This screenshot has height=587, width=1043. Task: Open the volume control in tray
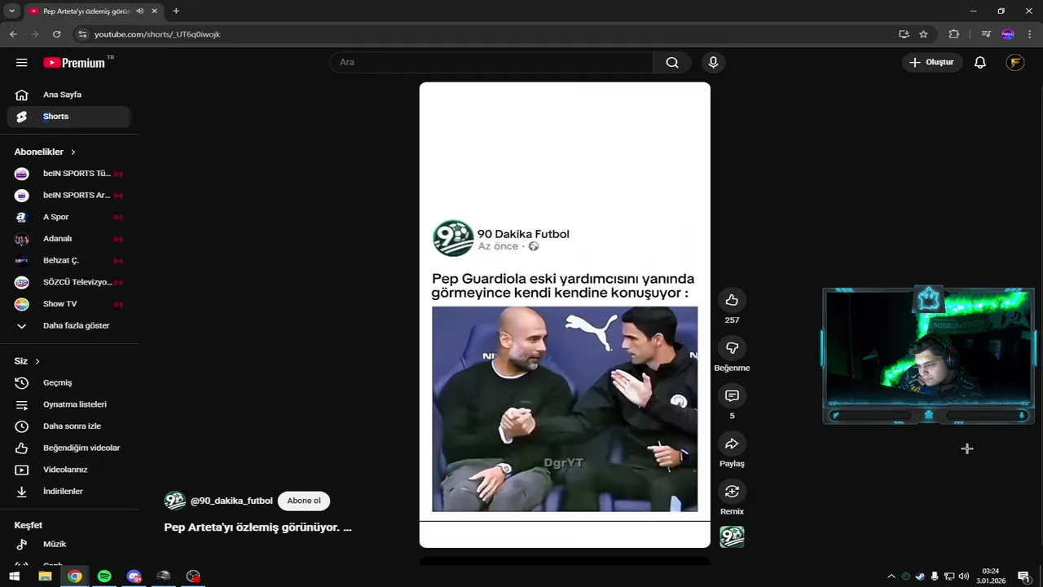(x=964, y=576)
